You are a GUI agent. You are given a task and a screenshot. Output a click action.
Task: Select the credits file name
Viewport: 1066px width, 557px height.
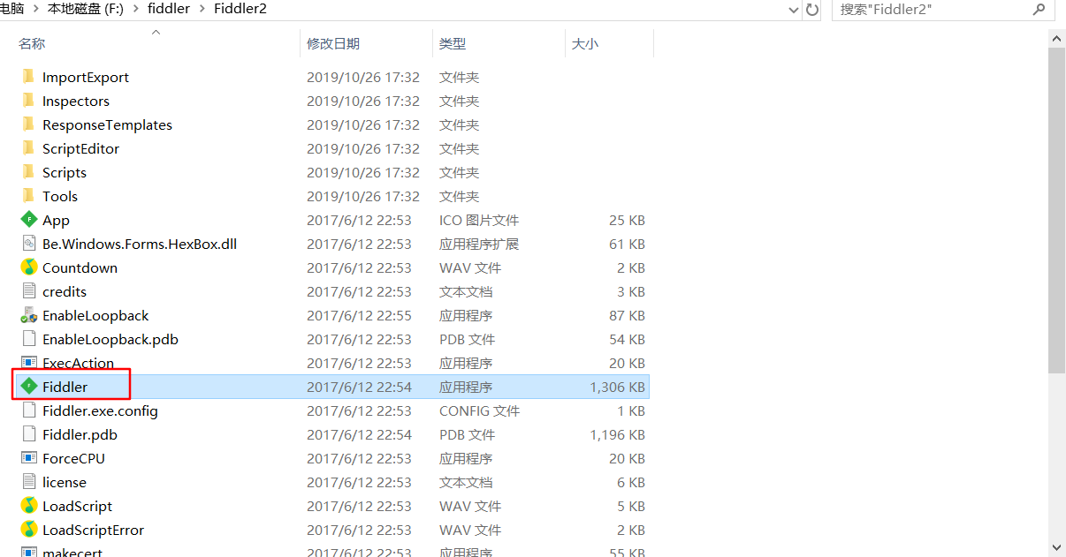(x=65, y=292)
